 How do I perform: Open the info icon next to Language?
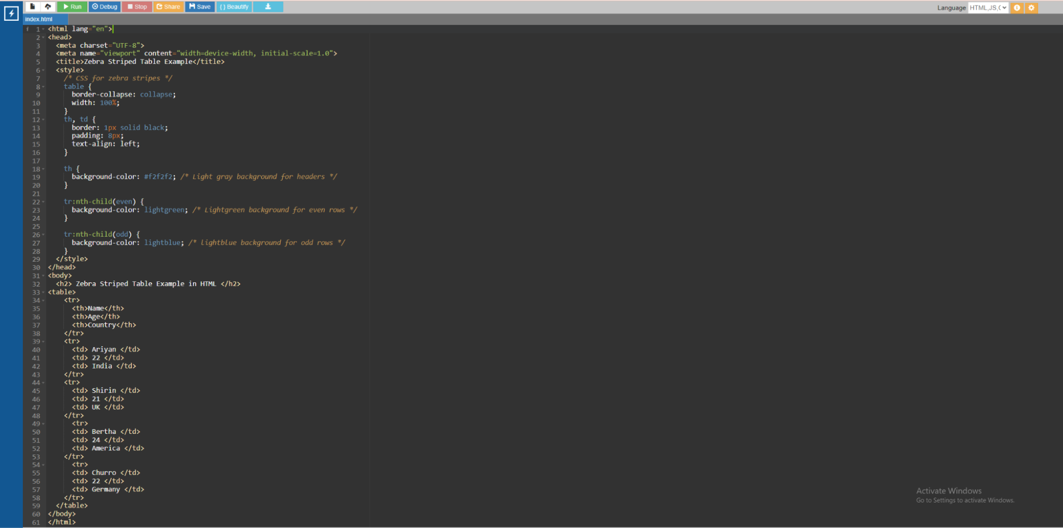click(x=1017, y=7)
